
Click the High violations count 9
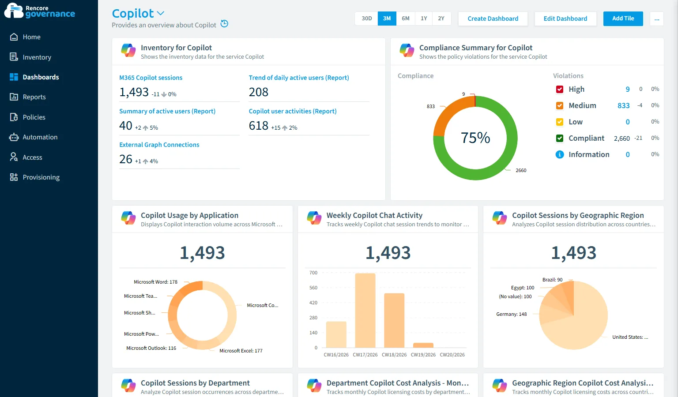click(x=627, y=89)
